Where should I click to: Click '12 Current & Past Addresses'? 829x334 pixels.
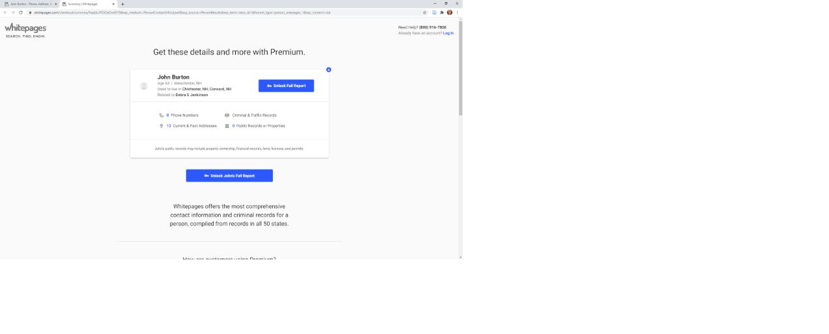pos(193,126)
